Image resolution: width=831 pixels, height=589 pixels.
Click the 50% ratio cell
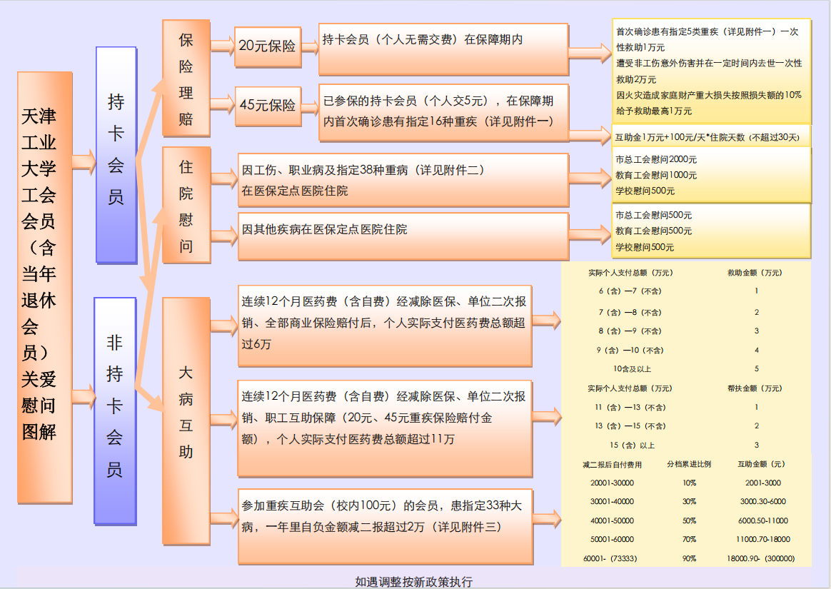tap(690, 520)
